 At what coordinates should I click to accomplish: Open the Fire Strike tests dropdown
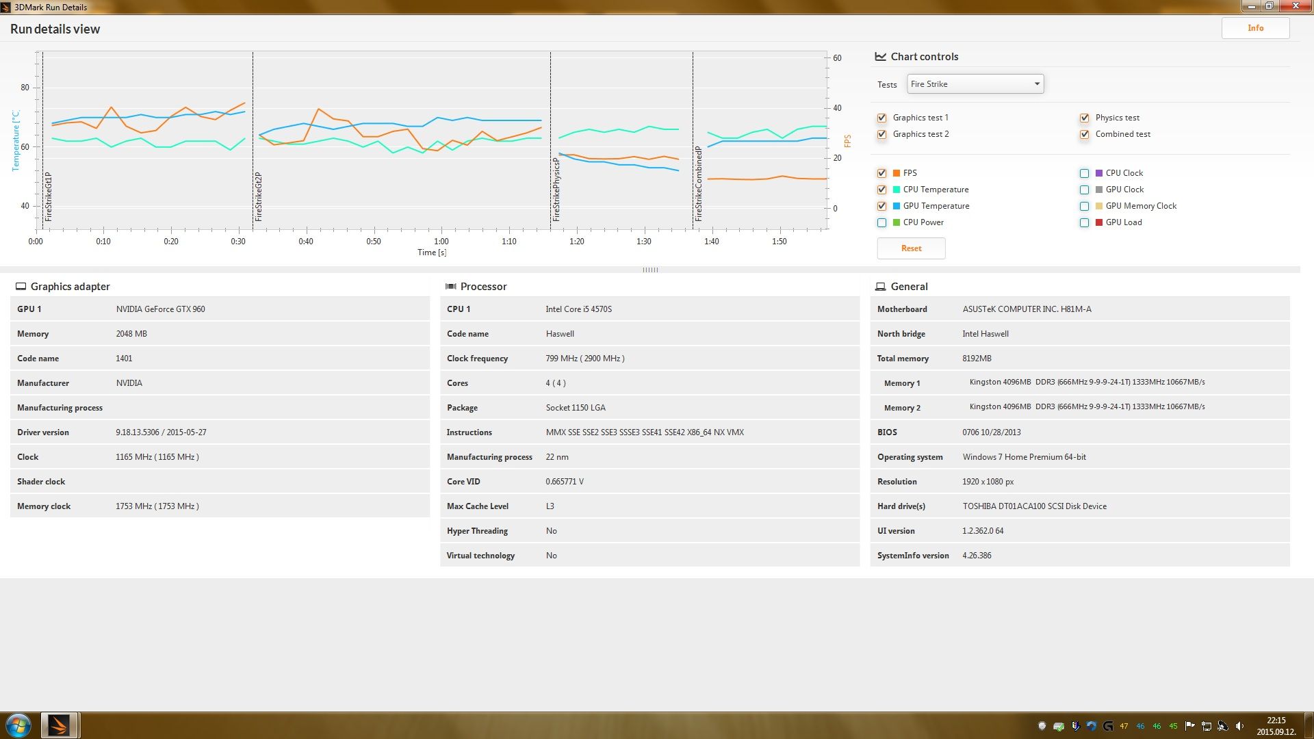(x=975, y=84)
